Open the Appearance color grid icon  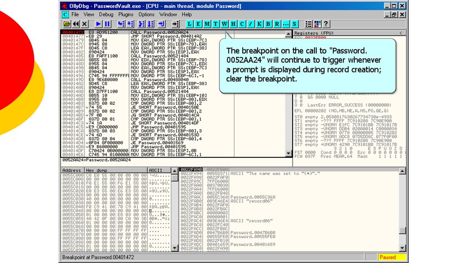pos(318,24)
